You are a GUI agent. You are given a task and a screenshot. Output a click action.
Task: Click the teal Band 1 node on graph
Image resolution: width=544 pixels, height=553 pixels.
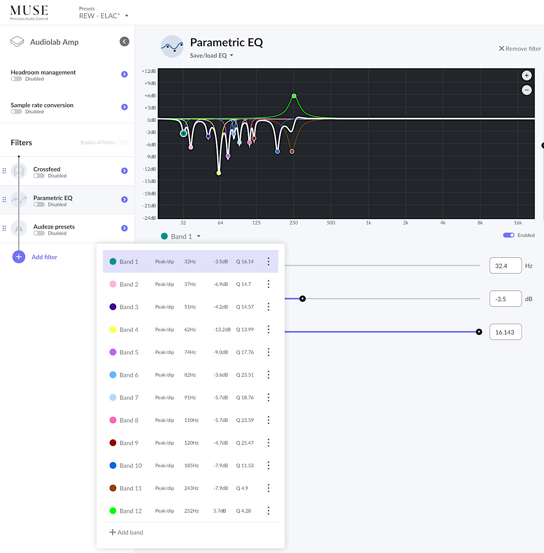(x=183, y=133)
